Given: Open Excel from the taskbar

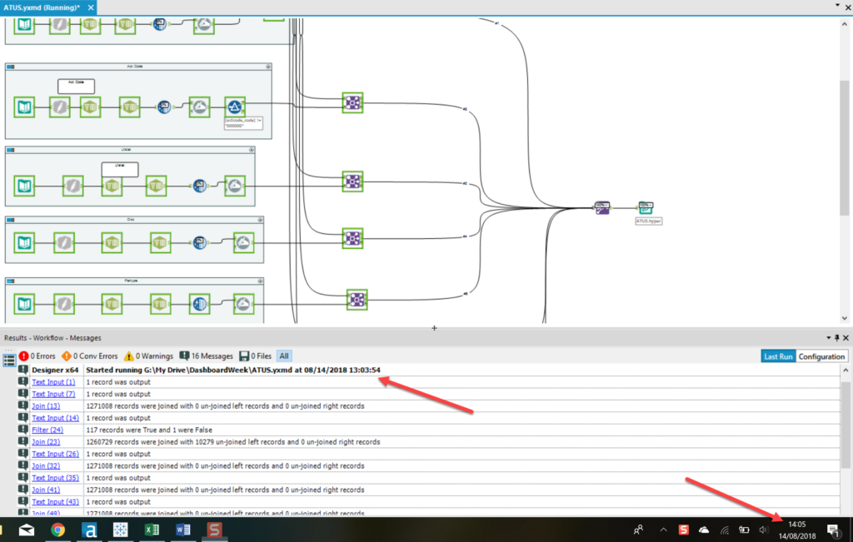Looking at the screenshot, I should click(152, 530).
